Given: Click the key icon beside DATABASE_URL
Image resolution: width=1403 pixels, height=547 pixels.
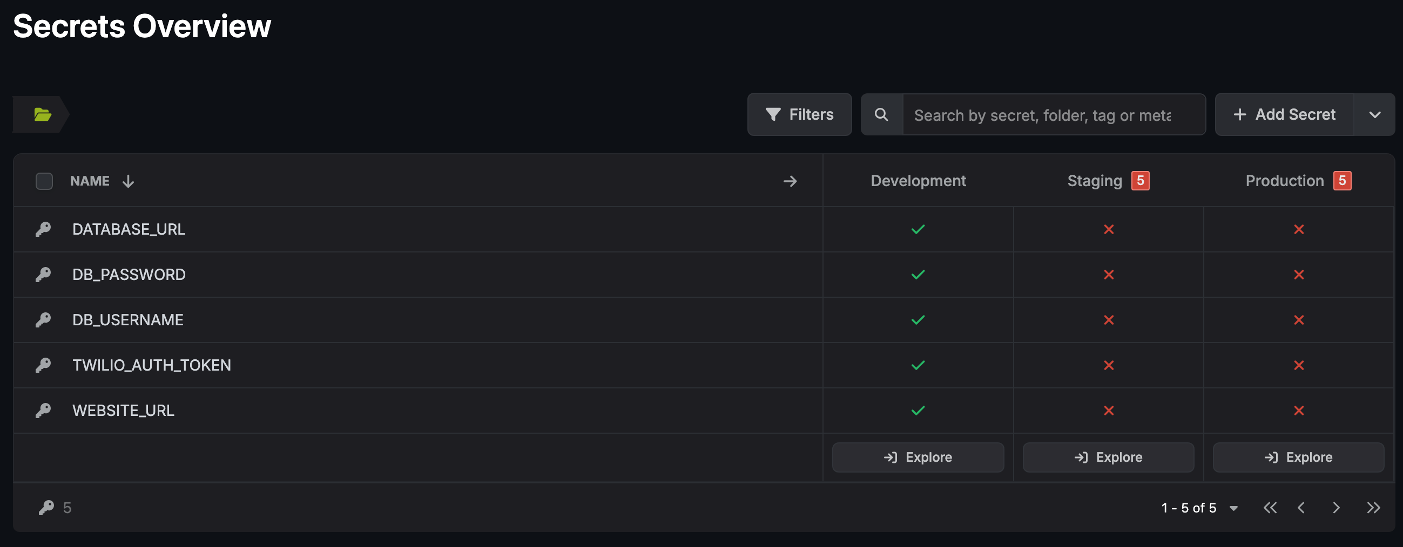Looking at the screenshot, I should [43, 229].
